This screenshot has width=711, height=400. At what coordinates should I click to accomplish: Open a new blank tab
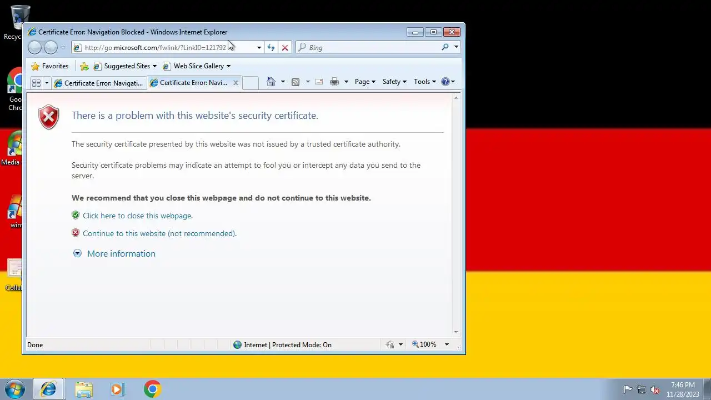click(x=251, y=83)
